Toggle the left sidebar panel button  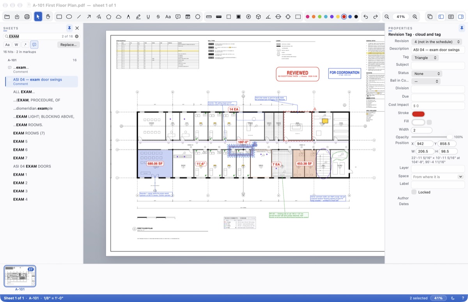(x=441, y=17)
